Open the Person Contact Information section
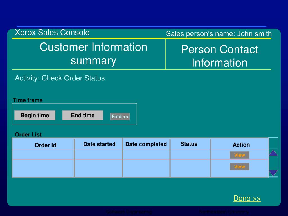This screenshot has height=216, width=288. pos(219,56)
